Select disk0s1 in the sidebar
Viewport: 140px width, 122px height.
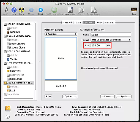tap(13, 28)
